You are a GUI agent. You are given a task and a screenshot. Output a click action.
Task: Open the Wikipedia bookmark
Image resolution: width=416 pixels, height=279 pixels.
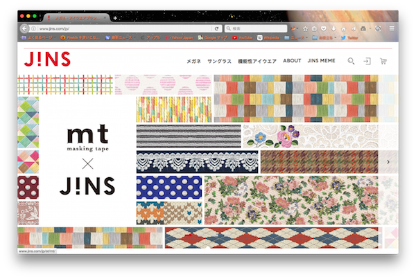tap(268, 37)
